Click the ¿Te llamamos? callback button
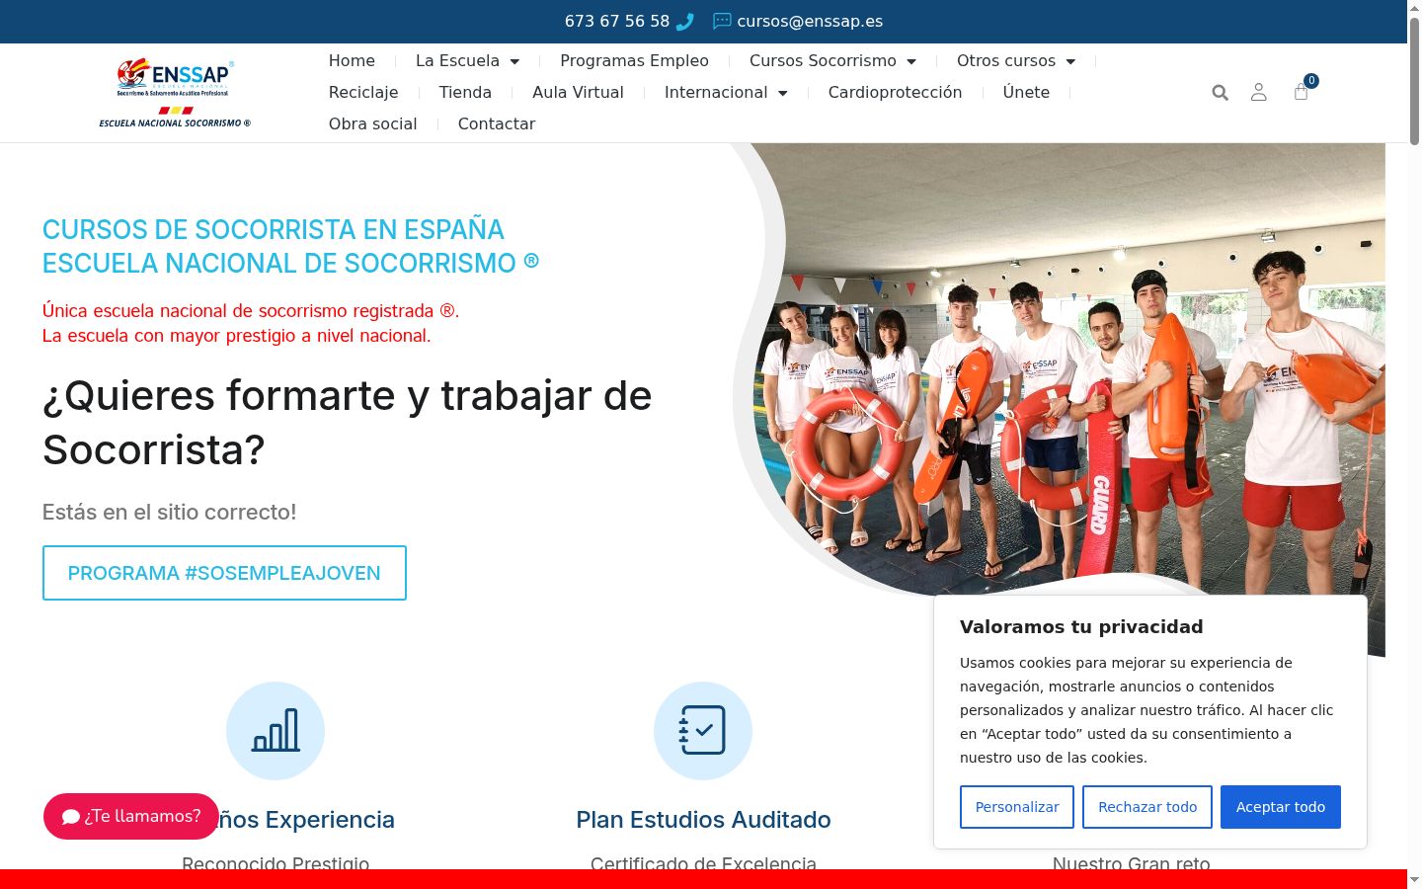Screen dimensions: 1422x889 131,817
